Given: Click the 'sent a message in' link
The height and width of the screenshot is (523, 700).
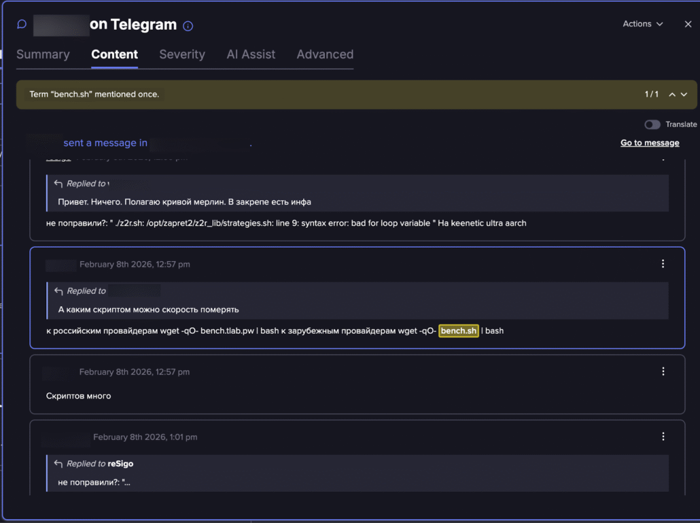Looking at the screenshot, I should pyautogui.click(x=105, y=143).
